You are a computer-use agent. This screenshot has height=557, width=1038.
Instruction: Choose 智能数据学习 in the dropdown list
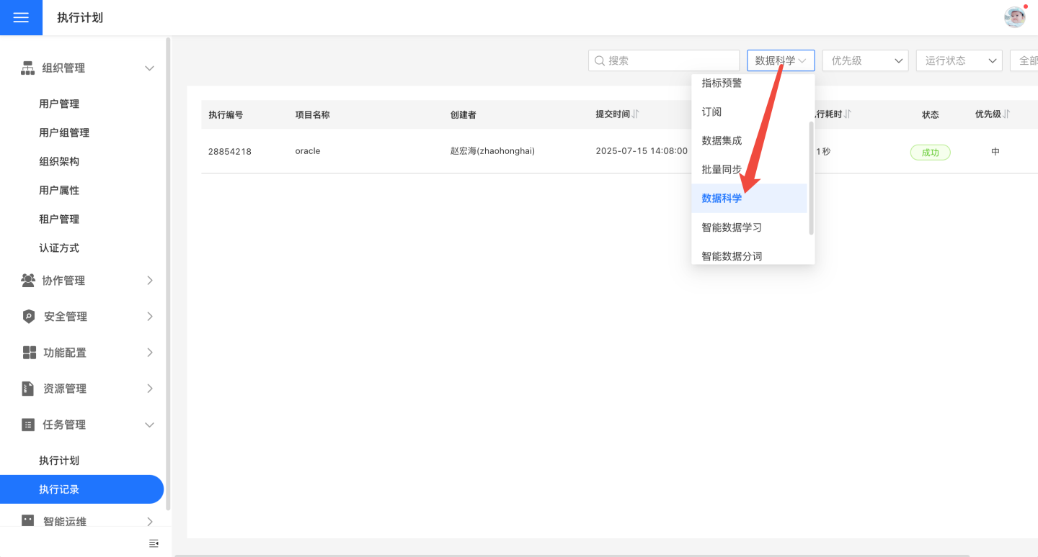(x=732, y=227)
